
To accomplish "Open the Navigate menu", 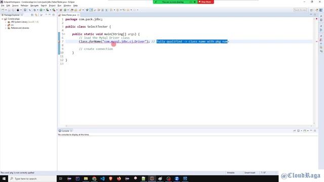I will pos(34,6).
